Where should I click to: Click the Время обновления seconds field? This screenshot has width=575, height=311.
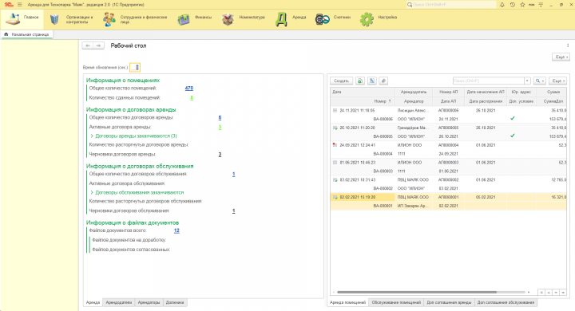click(x=135, y=68)
